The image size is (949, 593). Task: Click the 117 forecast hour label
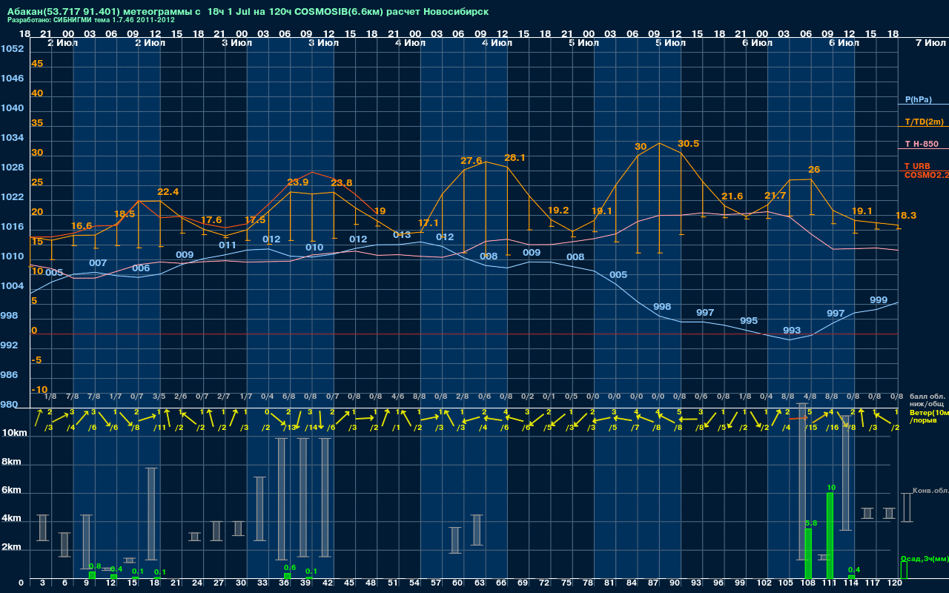pos(873,584)
